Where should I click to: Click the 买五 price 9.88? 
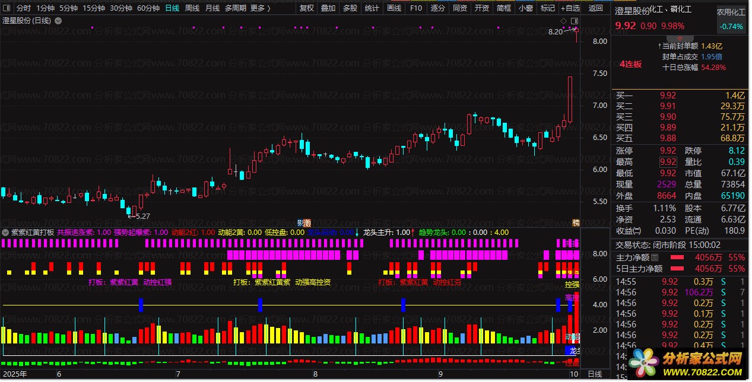coord(668,138)
